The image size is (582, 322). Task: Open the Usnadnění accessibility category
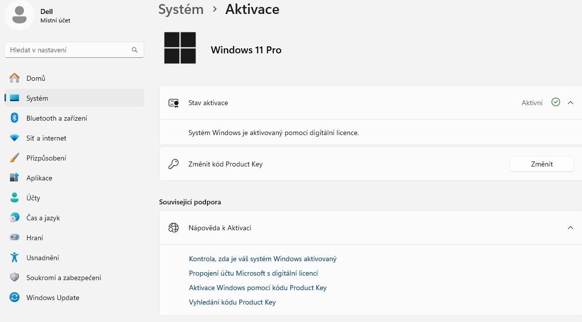click(42, 258)
